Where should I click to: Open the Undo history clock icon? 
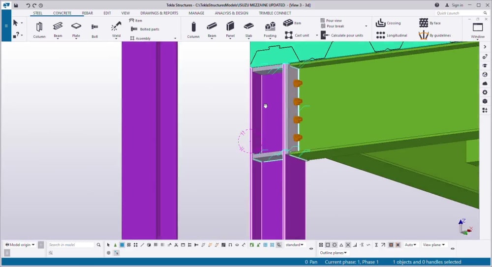point(41,5)
